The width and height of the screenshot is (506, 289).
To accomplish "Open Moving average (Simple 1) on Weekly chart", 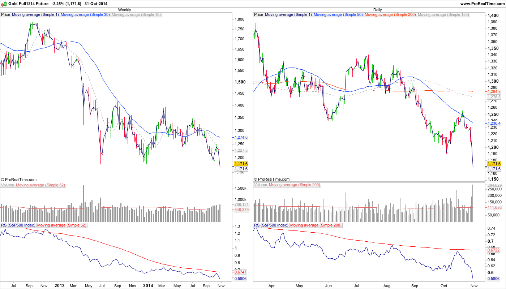I will tap(35, 15).
